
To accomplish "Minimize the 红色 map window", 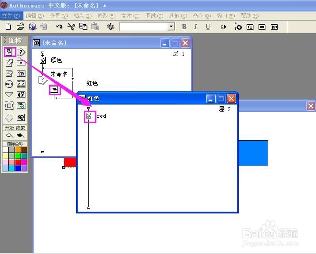I will (x=211, y=98).
